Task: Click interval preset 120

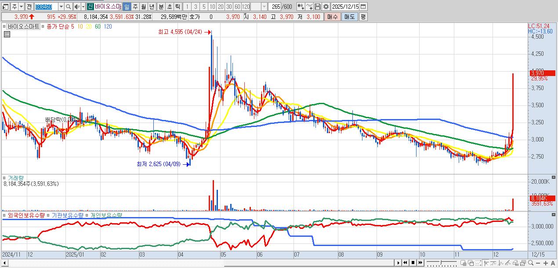Action: pyautogui.click(x=246, y=7)
